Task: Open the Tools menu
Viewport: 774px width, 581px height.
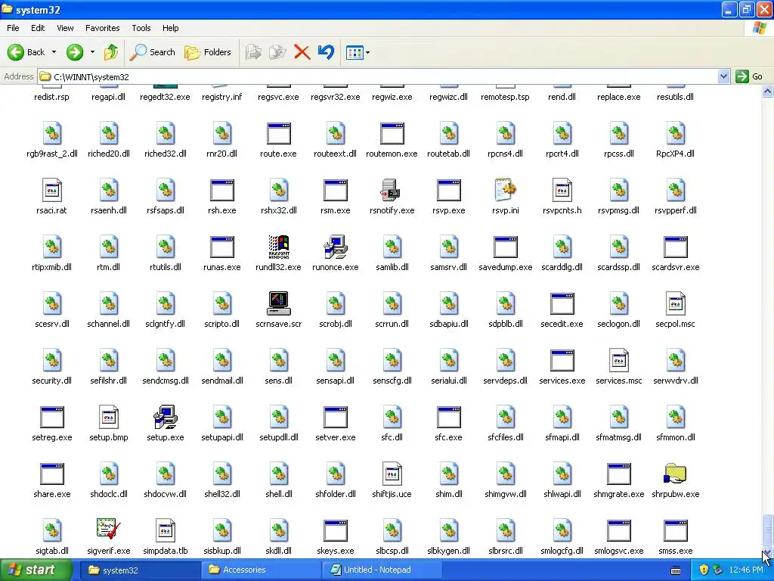Action: coord(141,28)
